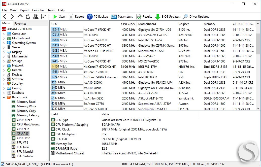This screenshot has height=167, width=261.
Task: Open the View menu
Action: click(x=13, y=10)
